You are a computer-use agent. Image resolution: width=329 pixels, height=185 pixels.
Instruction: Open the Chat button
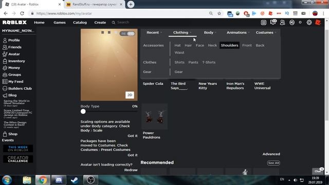pos(318,171)
